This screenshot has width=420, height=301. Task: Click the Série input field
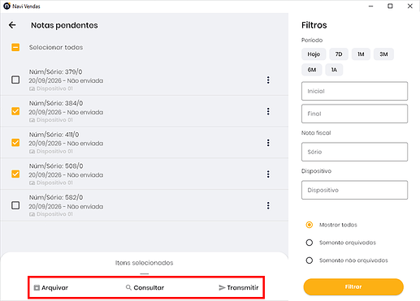coord(354,152)
